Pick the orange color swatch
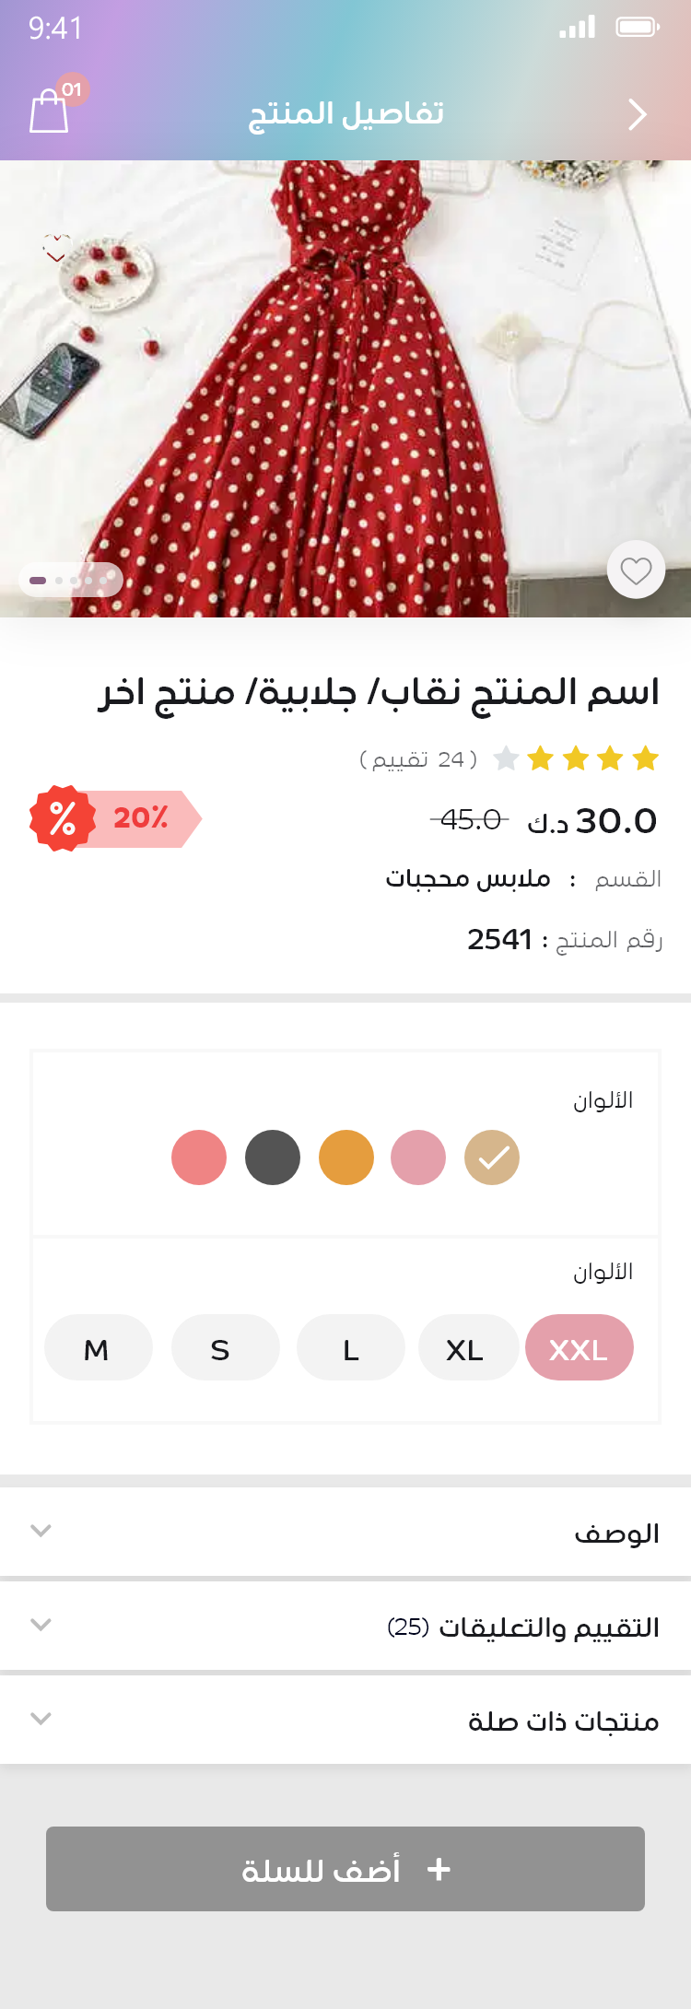The image size is (691, 2009). click(346, 1157)
